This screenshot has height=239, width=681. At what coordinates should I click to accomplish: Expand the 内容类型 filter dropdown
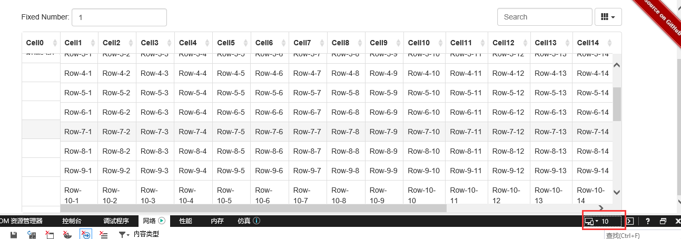pos(124,234)
